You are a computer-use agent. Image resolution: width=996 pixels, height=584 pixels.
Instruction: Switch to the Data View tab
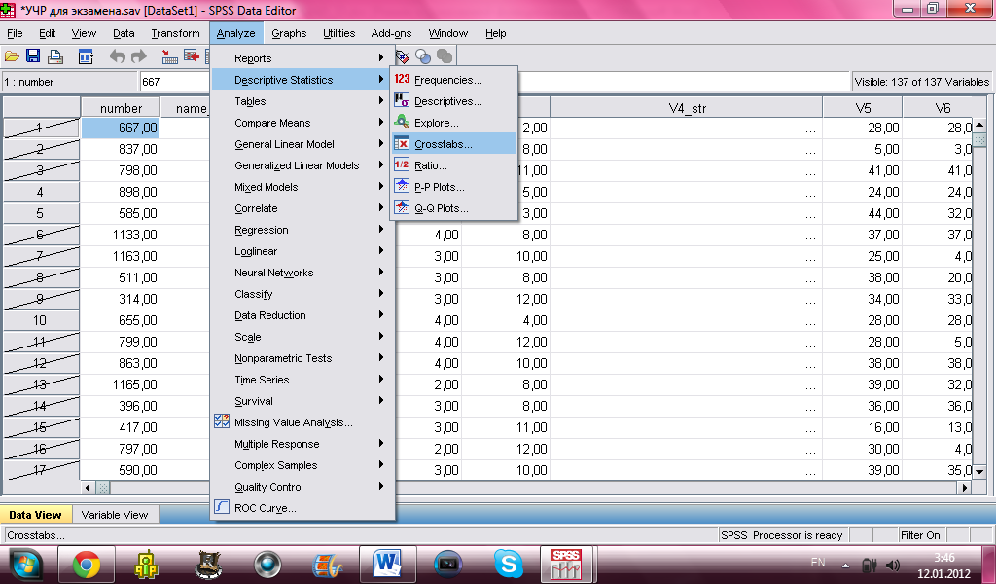tap(36, 515)
